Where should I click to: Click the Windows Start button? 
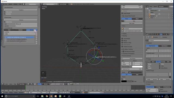2,96
